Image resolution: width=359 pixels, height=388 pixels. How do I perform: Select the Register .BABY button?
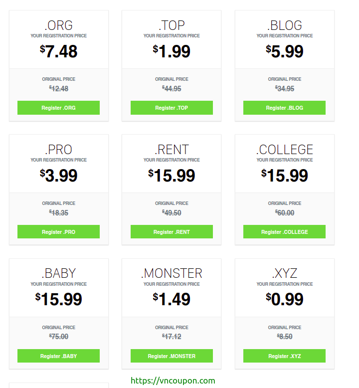(58, 356)
